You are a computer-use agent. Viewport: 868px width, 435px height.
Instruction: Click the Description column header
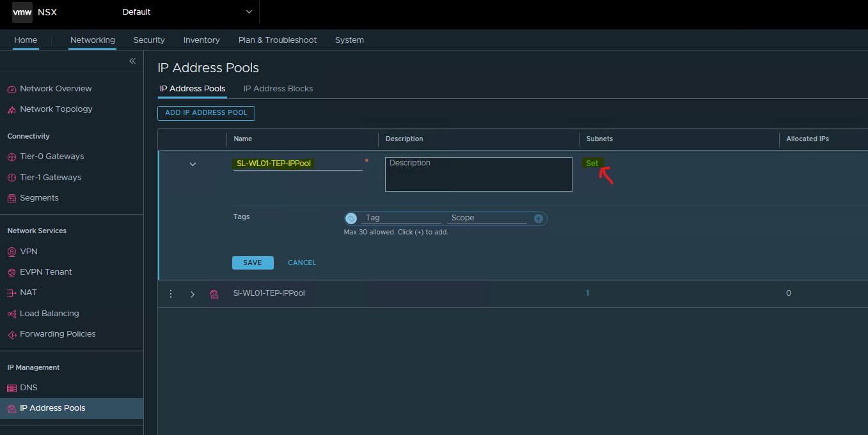[x=404, y=139]
